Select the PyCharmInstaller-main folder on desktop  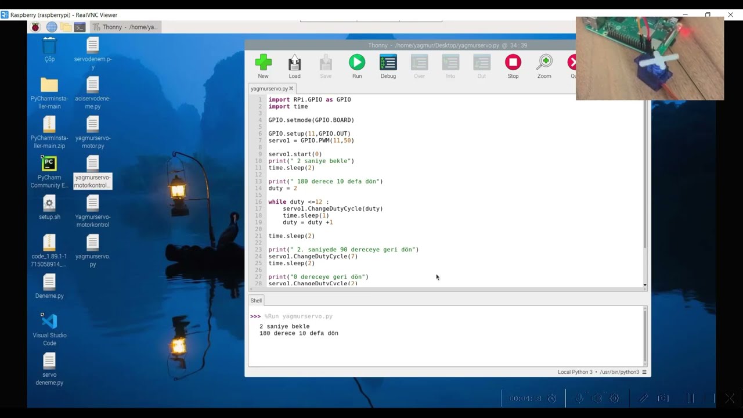tap(49, 93)
